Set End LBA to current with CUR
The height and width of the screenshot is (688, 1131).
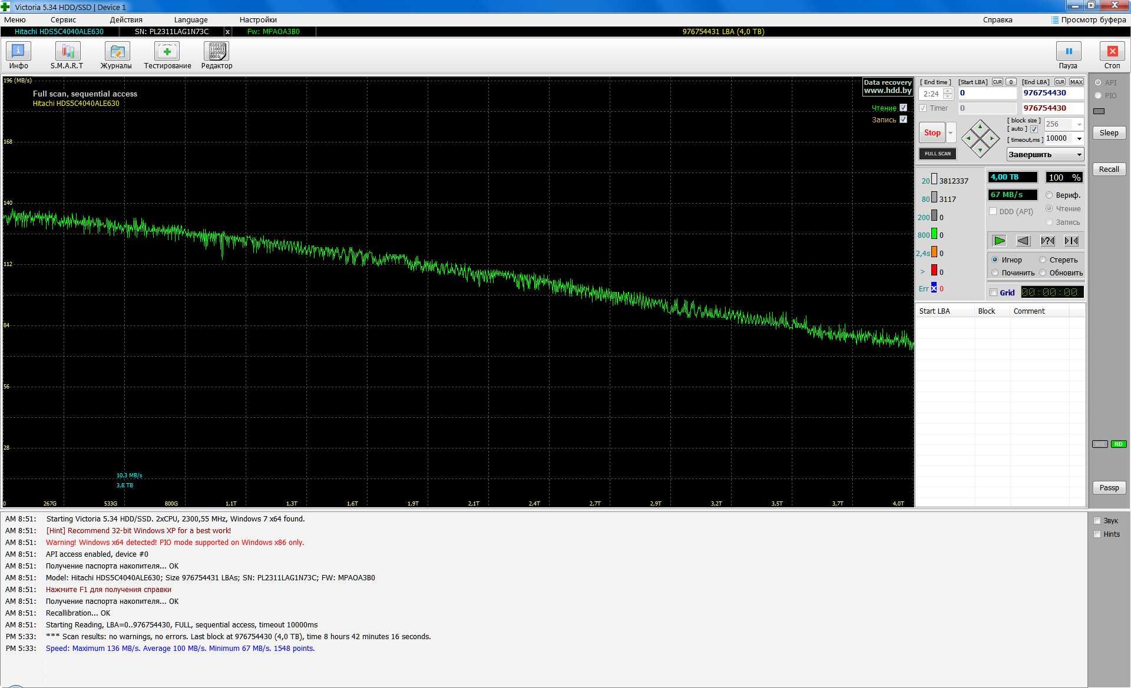(x=1060, y=82)
